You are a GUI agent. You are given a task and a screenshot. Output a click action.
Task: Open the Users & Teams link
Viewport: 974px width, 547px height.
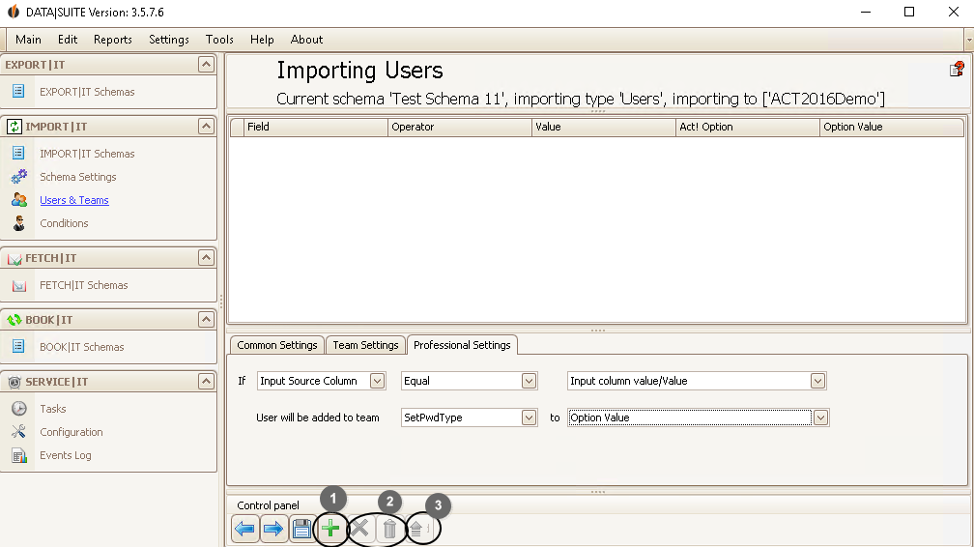(x=73, y=200)
